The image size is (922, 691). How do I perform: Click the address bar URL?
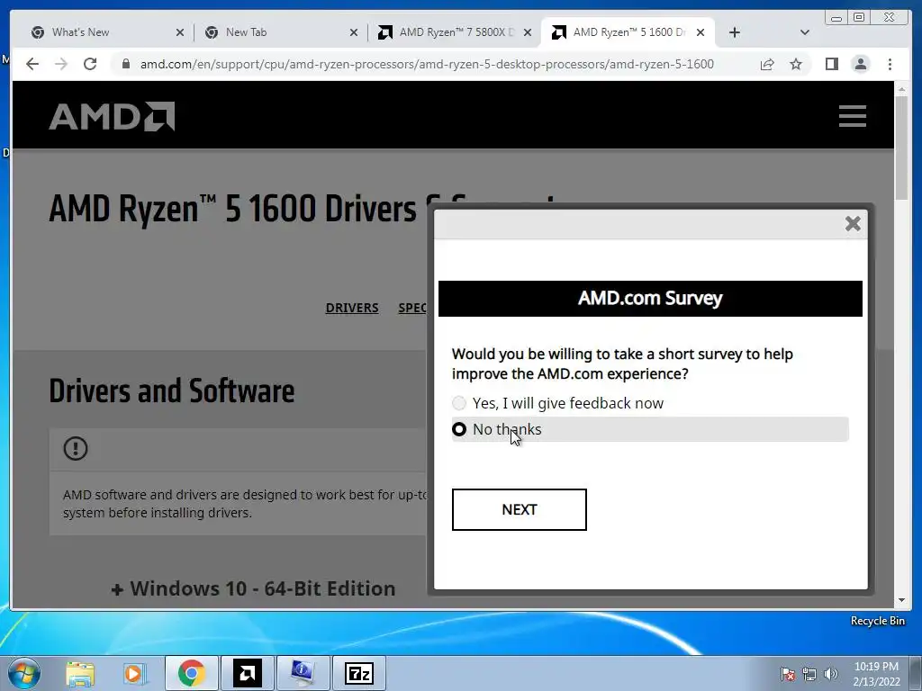(x=427, y=64)
